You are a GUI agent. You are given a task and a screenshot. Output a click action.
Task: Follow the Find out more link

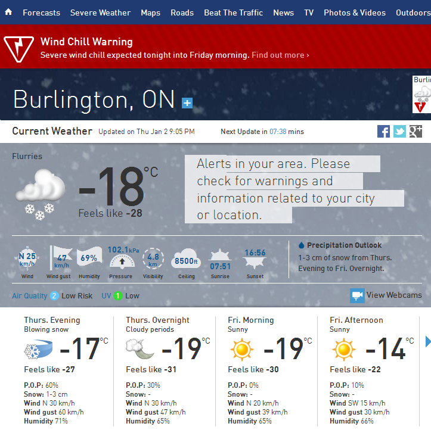click(280, 55)
